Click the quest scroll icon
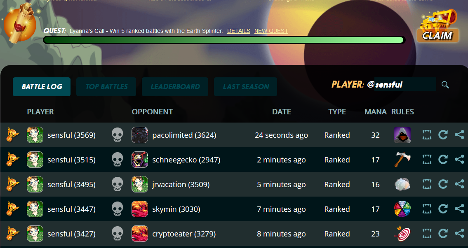Image resolution: width=468 pixels, height=248 pixels. tap(20, 24)
